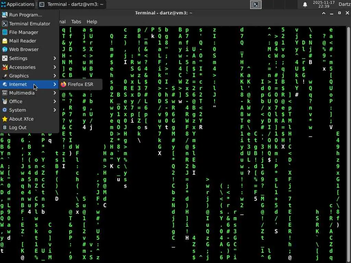Open the Tabs menu in Terminal
Image resolution: width=351 pixels, height=263 pixels.
76,22
